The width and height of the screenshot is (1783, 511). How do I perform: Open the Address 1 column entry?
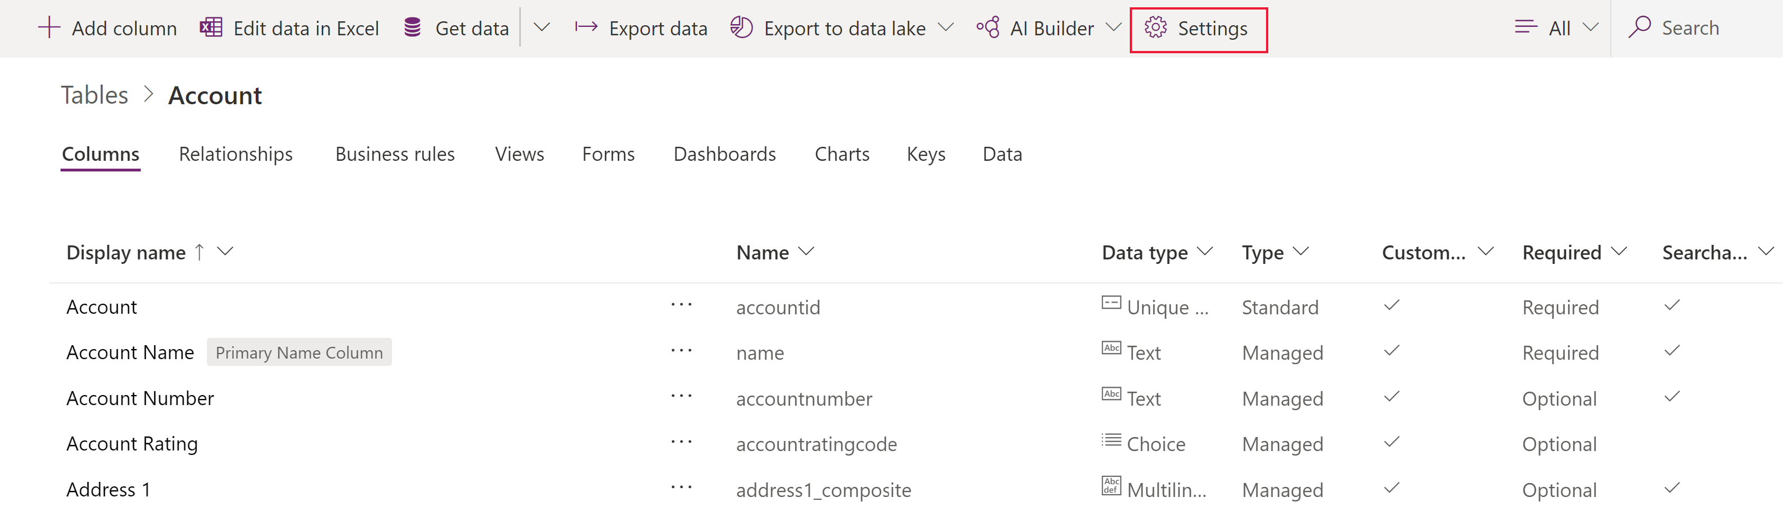pyautogui.click(x=108, y=490)
